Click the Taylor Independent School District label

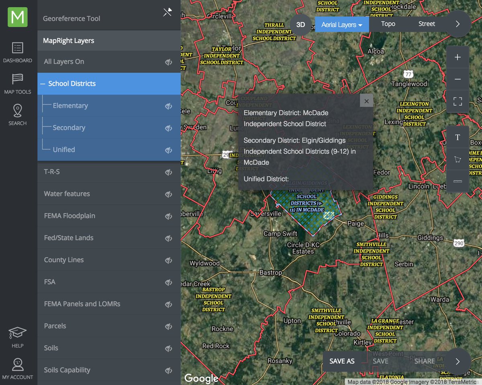pos(222,56)
